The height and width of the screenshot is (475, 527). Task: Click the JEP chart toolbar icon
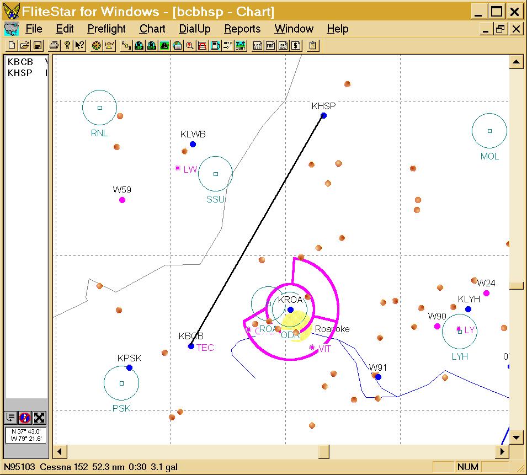click(139, 45)
